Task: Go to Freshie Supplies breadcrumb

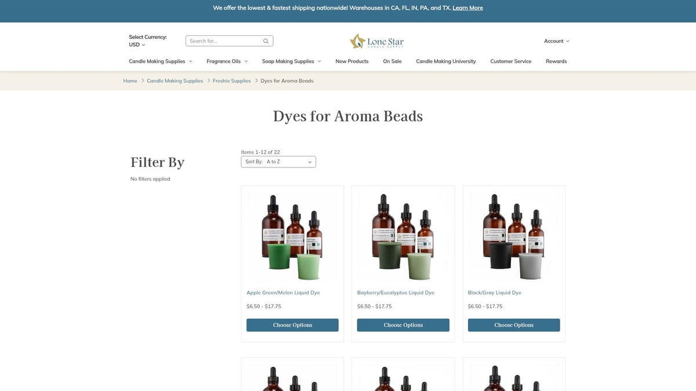Action: (231, 81)
